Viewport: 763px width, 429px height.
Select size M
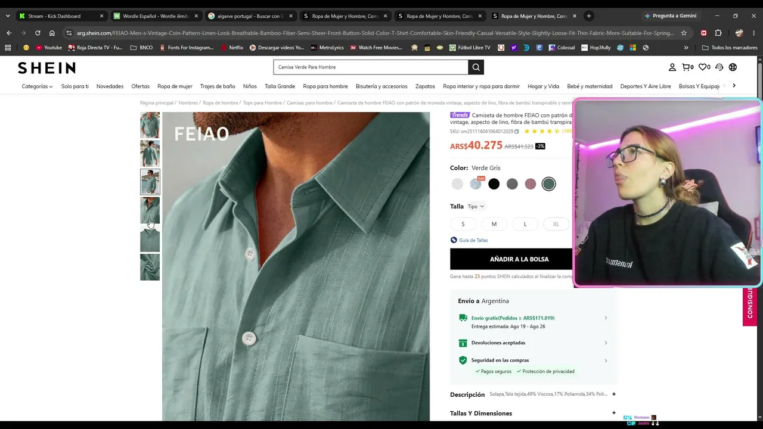(x=494, y=224)
